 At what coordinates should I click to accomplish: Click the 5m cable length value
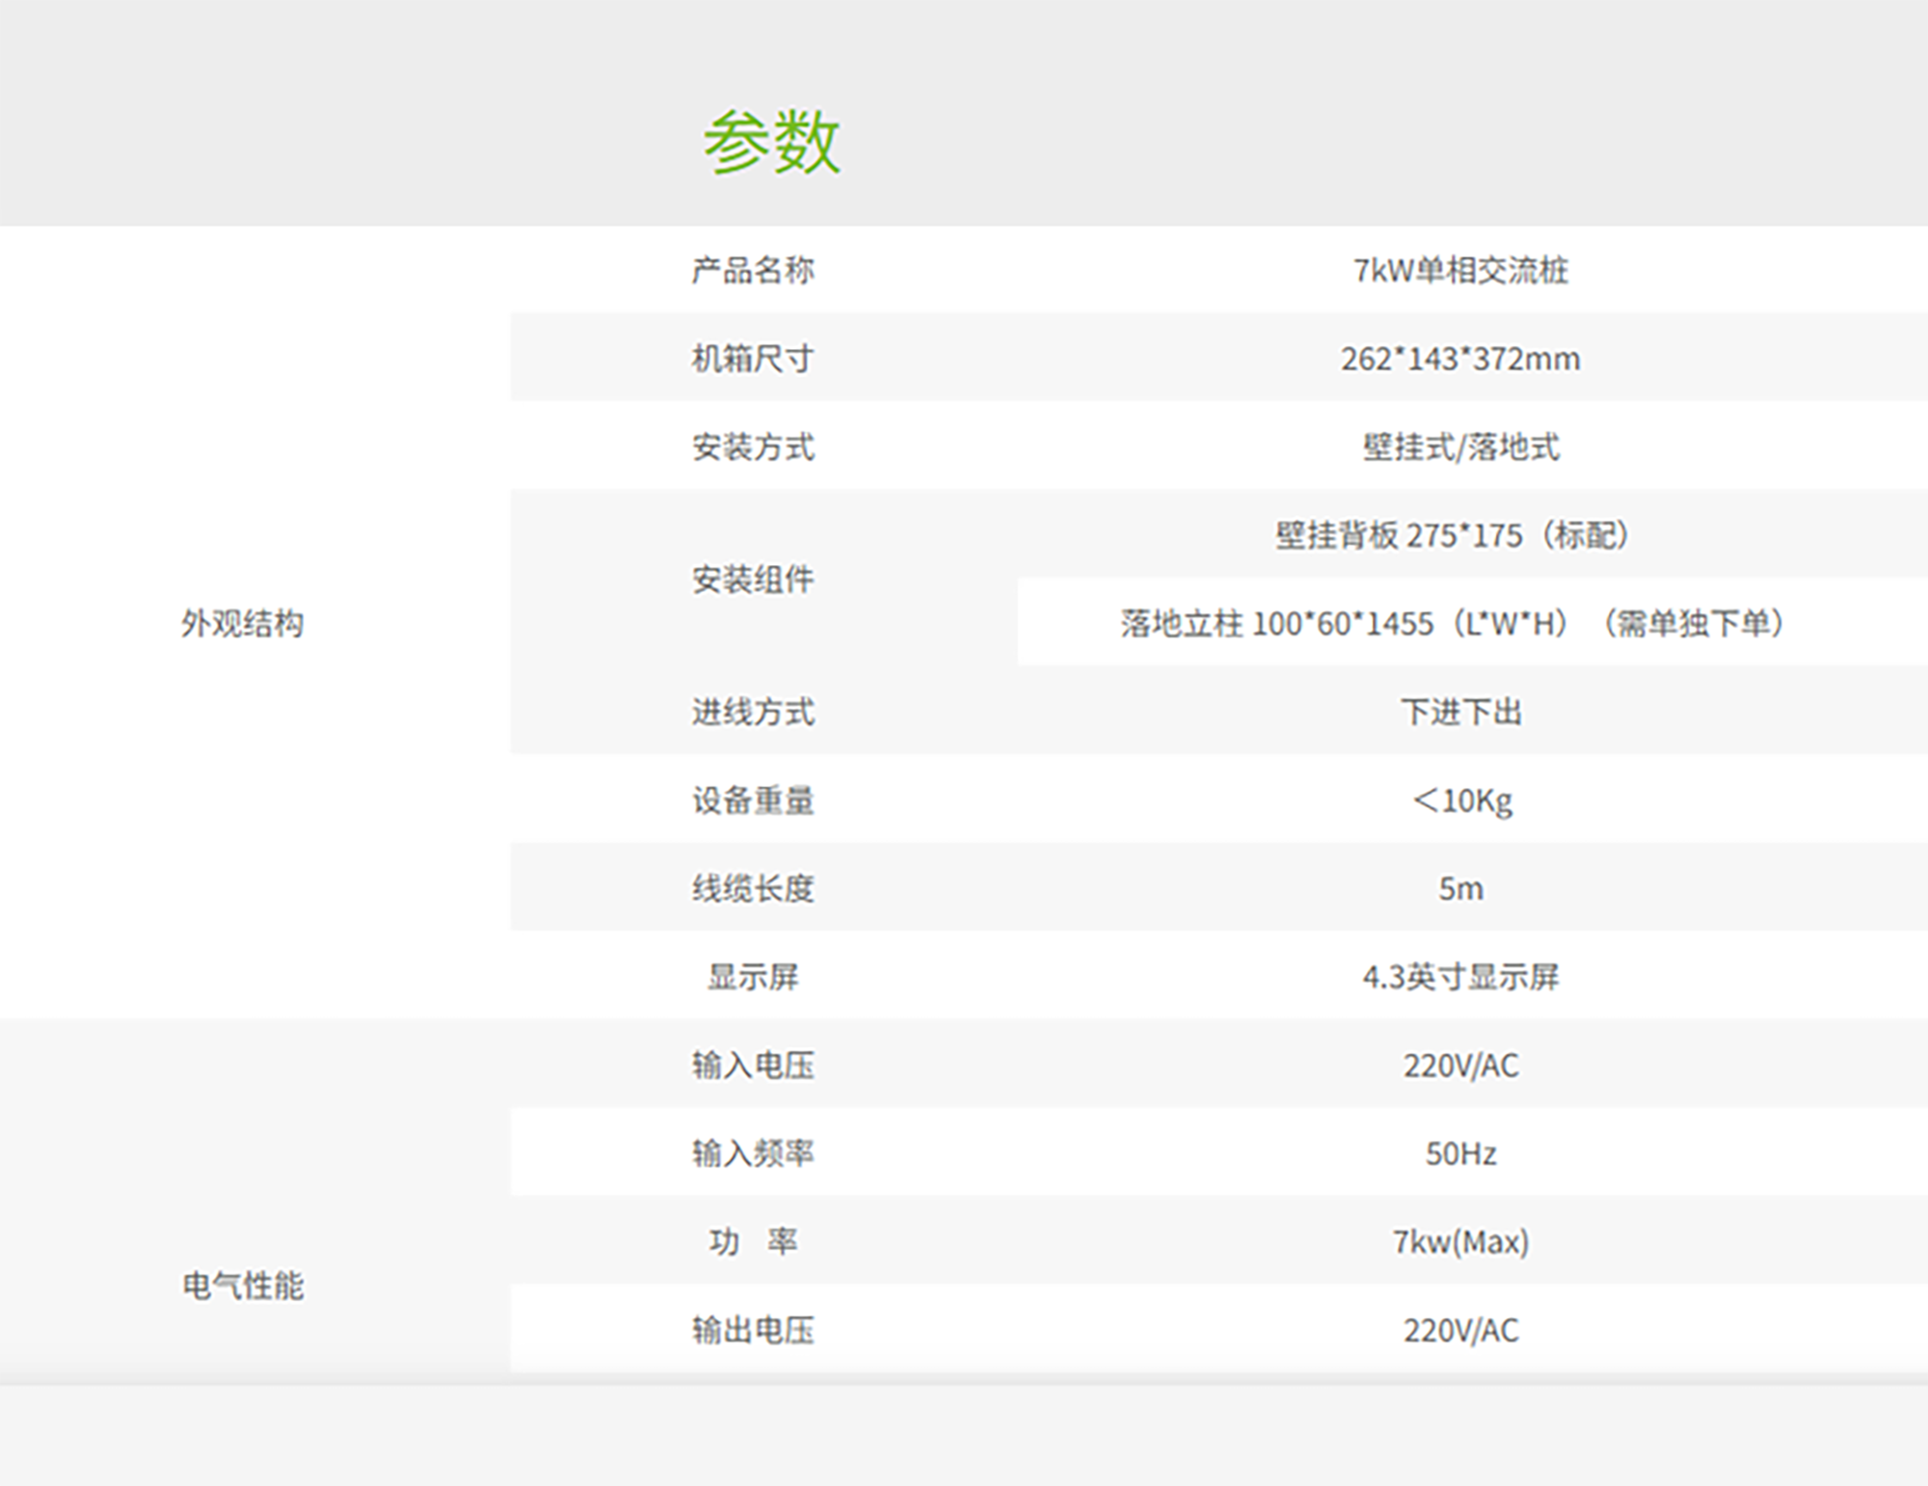(1460, 888)
